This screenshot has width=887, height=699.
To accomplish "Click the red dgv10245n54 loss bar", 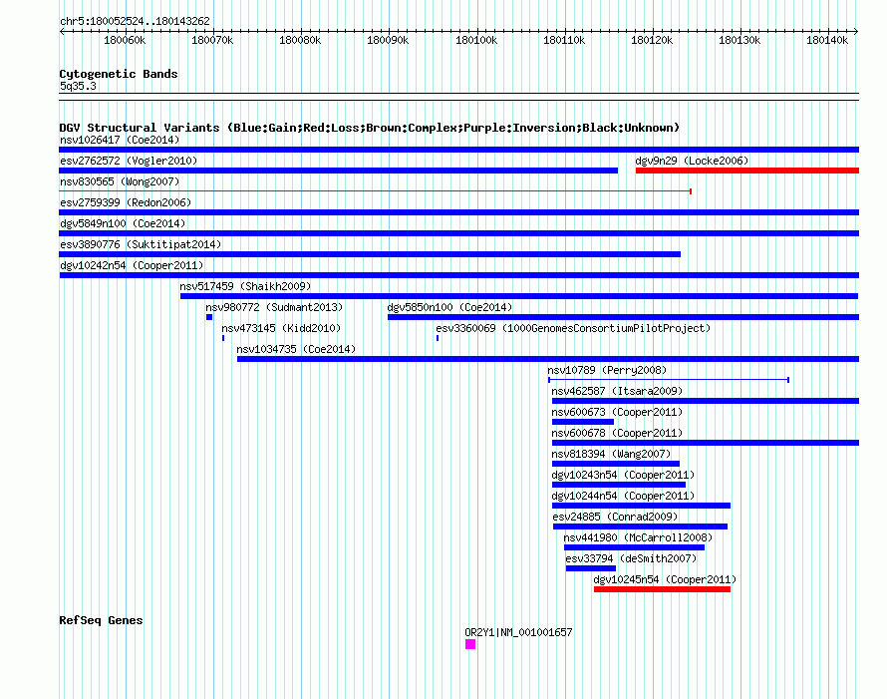I will pos(662,589).
